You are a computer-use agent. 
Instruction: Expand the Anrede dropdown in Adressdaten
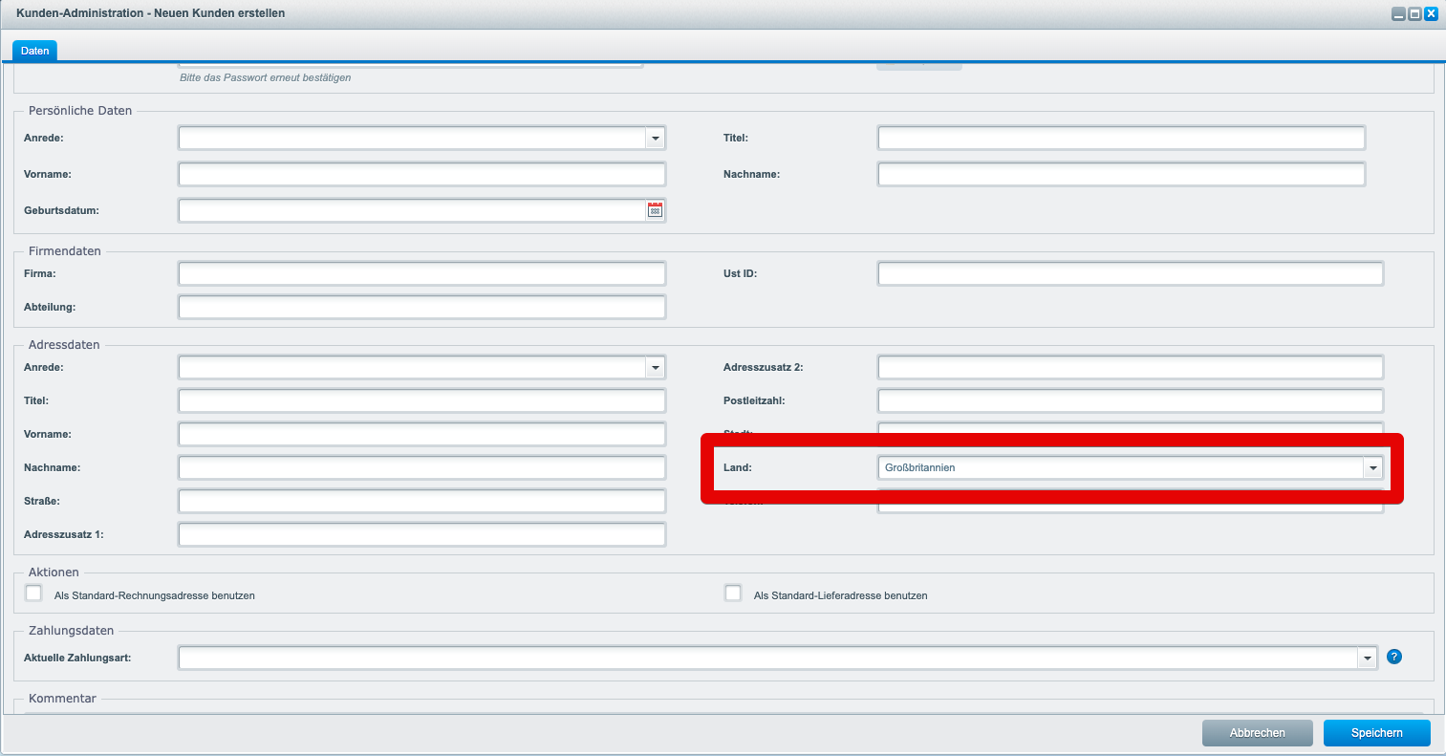[x=655, y=368]
